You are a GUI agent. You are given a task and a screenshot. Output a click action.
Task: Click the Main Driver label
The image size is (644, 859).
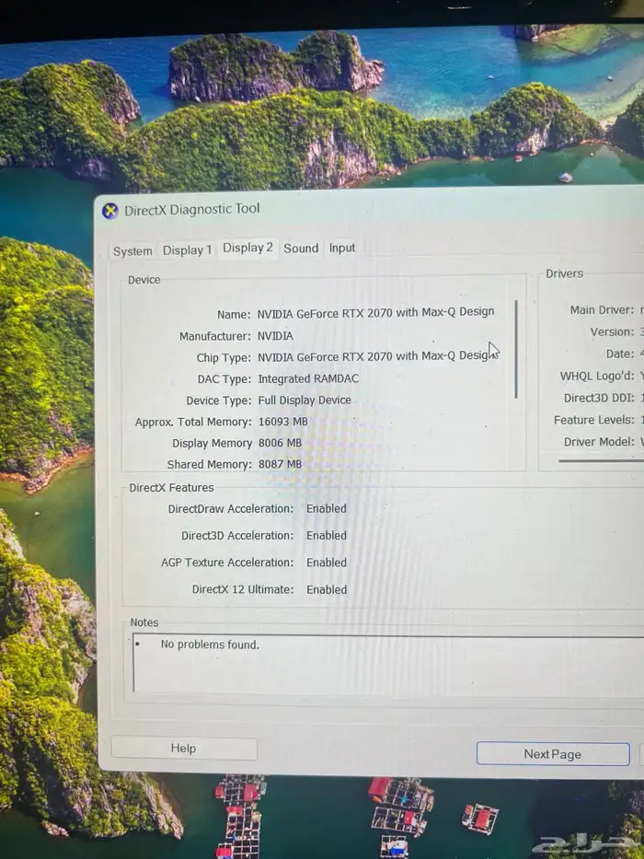click(x=602, y=310)
